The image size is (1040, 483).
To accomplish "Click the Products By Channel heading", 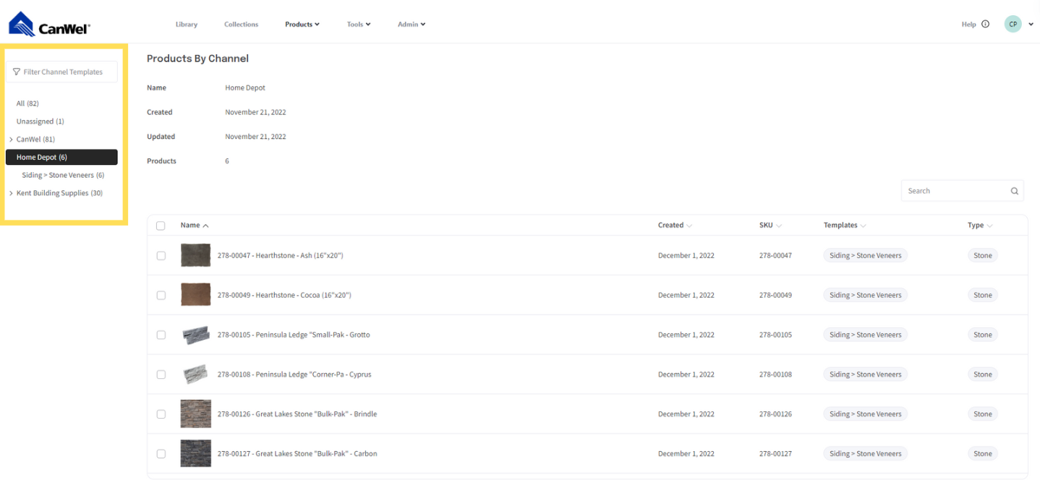I will coord(197,59).
